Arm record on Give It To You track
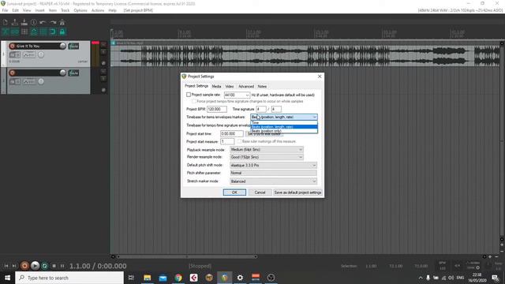The width and height of the screenshot is (505, 284). pyautogui.click(x=13, y=46)
